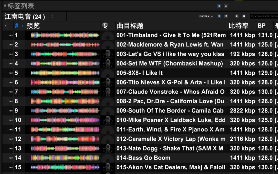Select track 002-Macklemore & Ryan Lewis
Screen dimensions: 278x174
170,45
